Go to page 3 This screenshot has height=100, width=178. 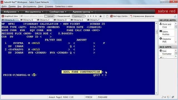88,16
